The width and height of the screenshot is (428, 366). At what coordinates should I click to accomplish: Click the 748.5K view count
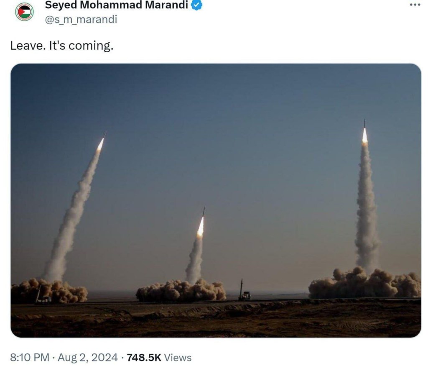click(144, 357)
